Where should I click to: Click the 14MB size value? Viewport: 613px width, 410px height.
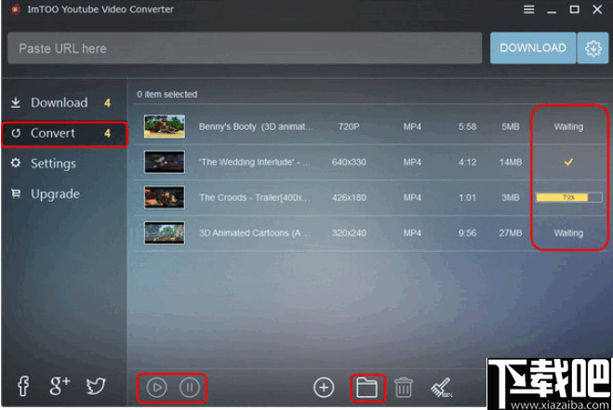point(511,162)
